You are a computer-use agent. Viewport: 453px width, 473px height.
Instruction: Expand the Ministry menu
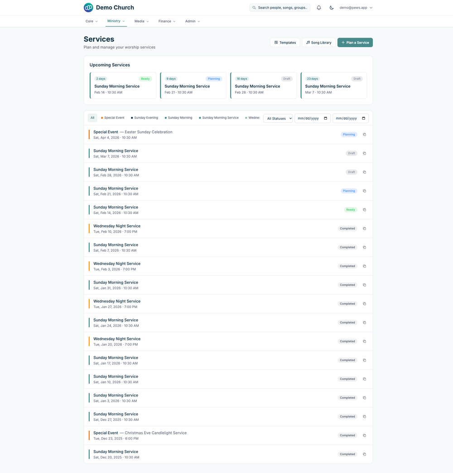(116, 21)
